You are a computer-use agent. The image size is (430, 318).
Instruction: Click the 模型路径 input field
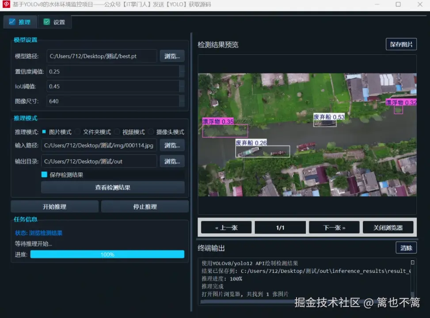[102, 56]
